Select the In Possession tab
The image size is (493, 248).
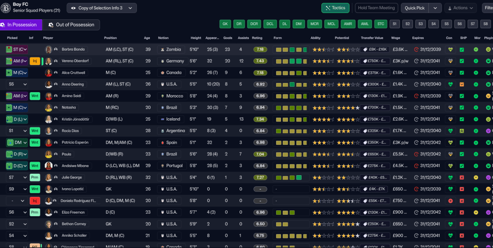(21, 25)
